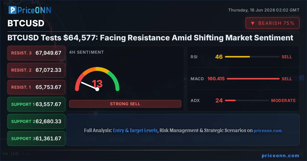The width and height of the screenshot is (307, 161).
Task: Select the RESIST. 2 level 67,072.33
Action: click(36, 70)
